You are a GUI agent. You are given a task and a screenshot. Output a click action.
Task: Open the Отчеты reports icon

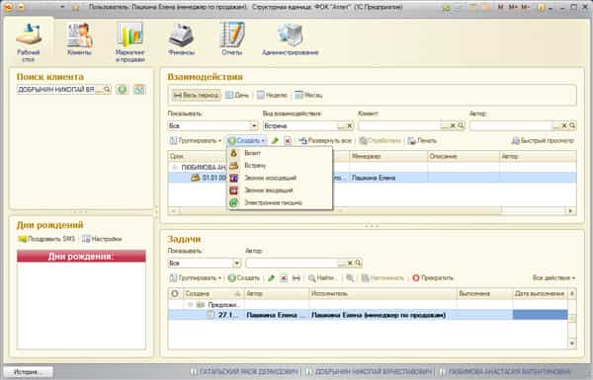(232, 35)
